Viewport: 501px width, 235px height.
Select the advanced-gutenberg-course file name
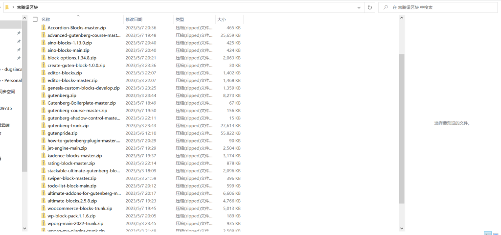tap(84, 35)
